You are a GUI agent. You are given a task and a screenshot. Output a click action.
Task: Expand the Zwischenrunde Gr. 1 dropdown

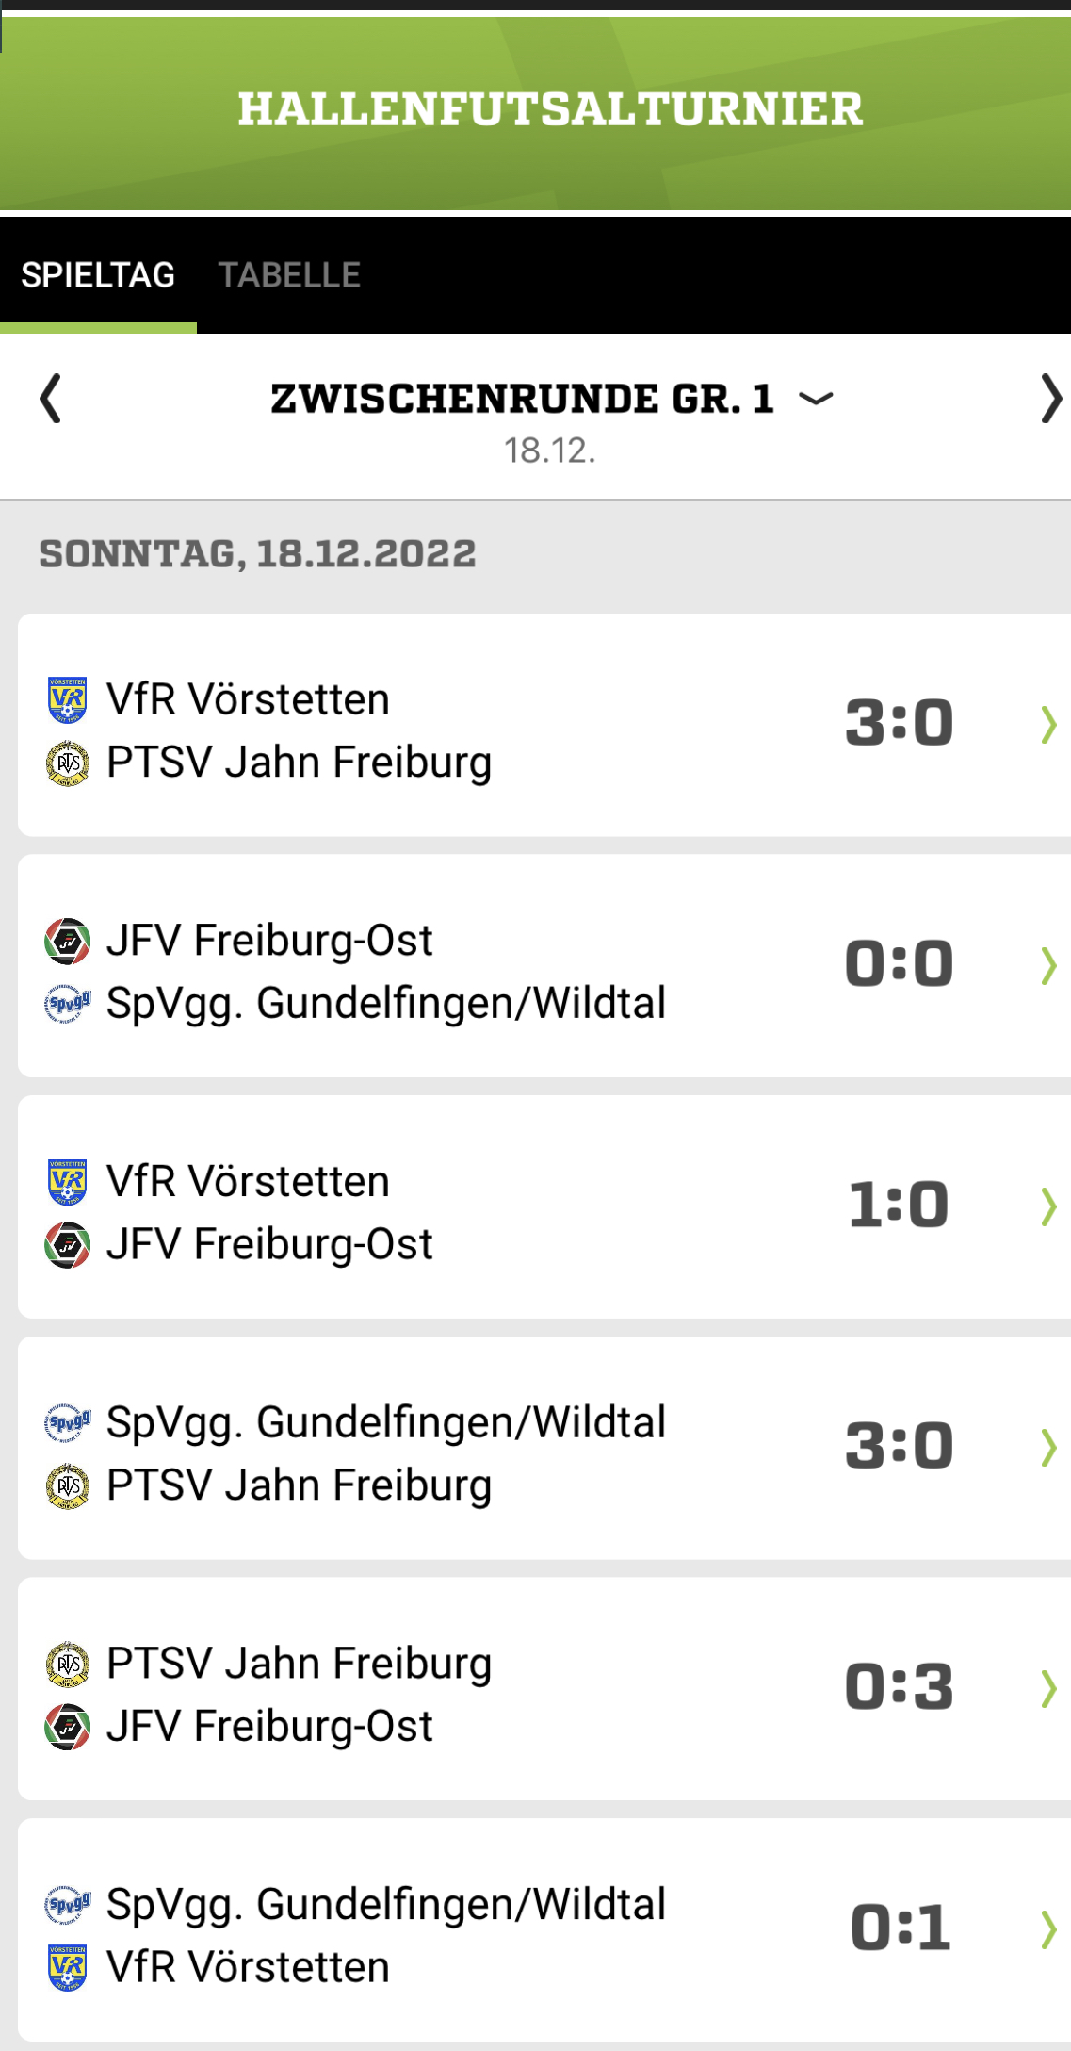point(816,399)
